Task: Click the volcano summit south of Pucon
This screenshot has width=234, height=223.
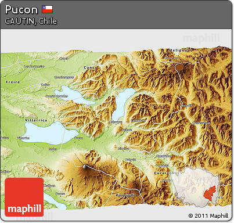Action: click(85, 166)
